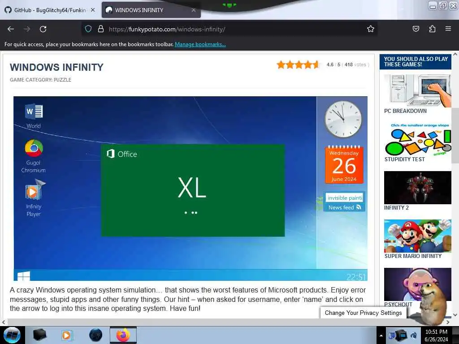Click the funkypotato.com address bar

(x=229, y=29)
